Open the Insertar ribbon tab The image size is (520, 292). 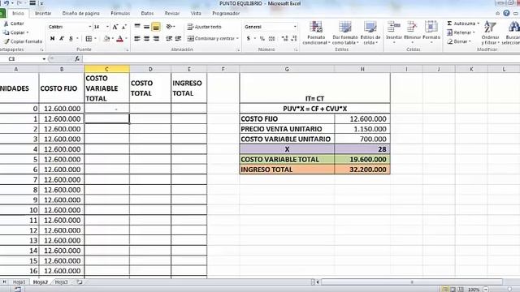point(43,13)
